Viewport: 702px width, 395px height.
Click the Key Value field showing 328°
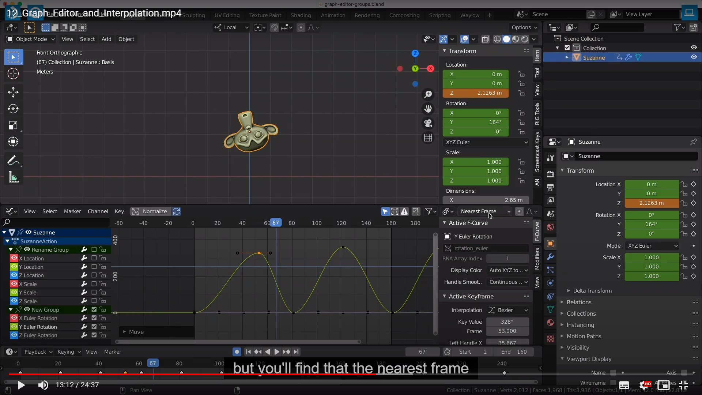[507, 322]
